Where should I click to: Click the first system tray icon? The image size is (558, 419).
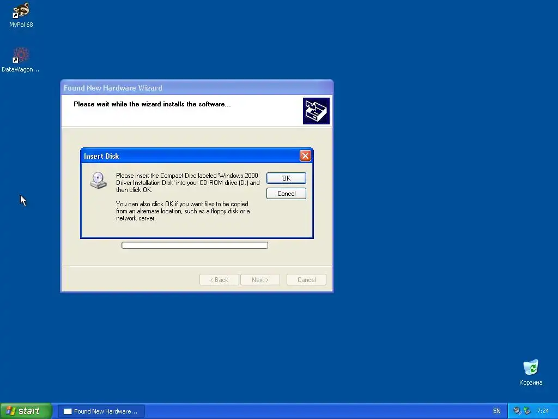coord(517,411)
